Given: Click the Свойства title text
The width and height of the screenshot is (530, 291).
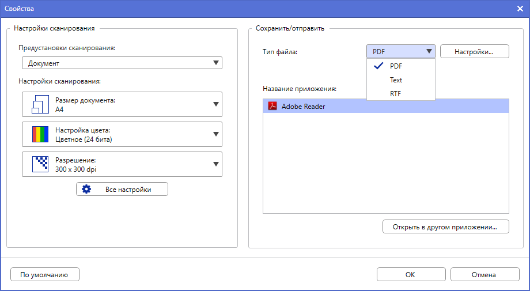Looking at the screenshot, I should point(19,9).
